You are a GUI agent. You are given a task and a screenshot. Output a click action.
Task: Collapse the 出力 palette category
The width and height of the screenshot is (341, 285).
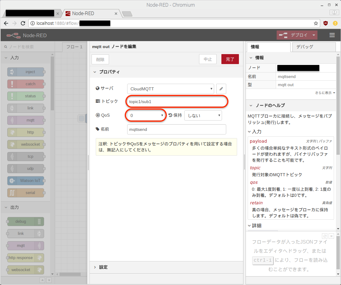[x=6, y=207]
